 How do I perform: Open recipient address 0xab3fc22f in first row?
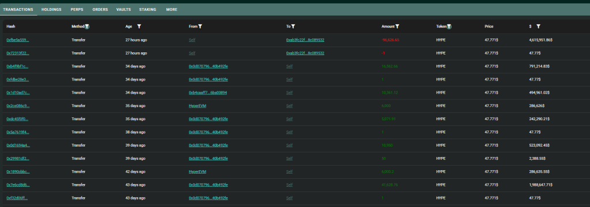pos(305,40)
